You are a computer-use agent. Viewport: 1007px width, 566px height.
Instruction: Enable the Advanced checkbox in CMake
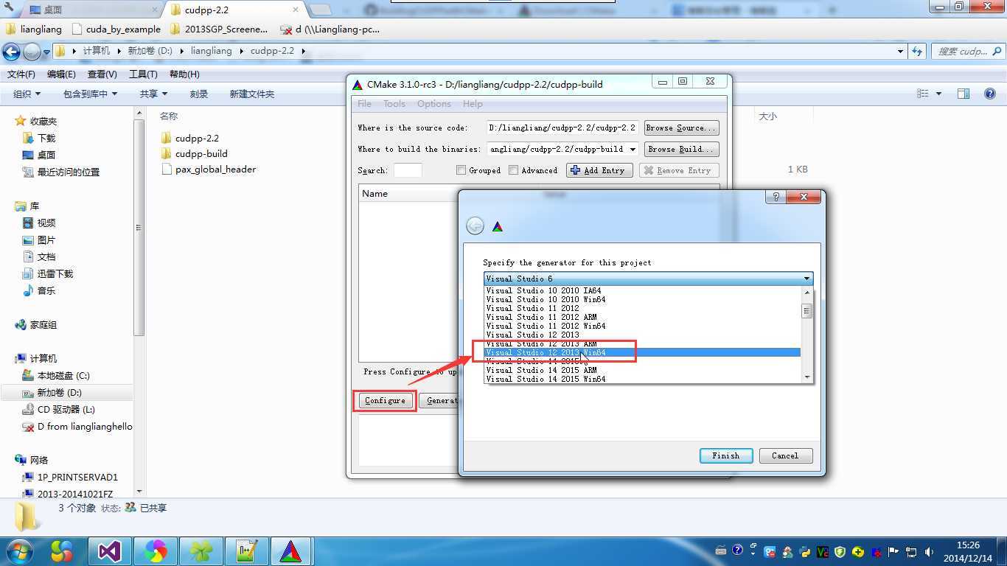[x=514, y=170]
